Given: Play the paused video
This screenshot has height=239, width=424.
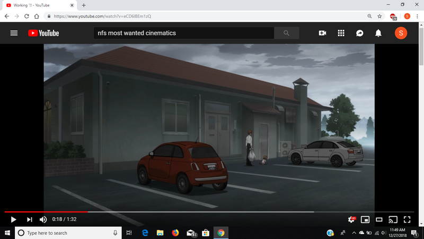Looking at the screenshot, I should (13, 219).
